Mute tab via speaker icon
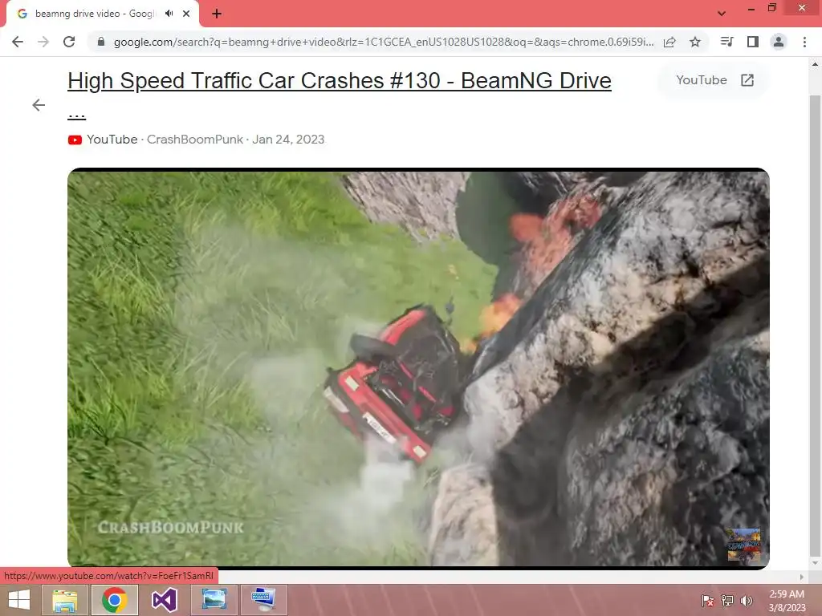Viewport: 822px width, 616px height. click(169, 14)
